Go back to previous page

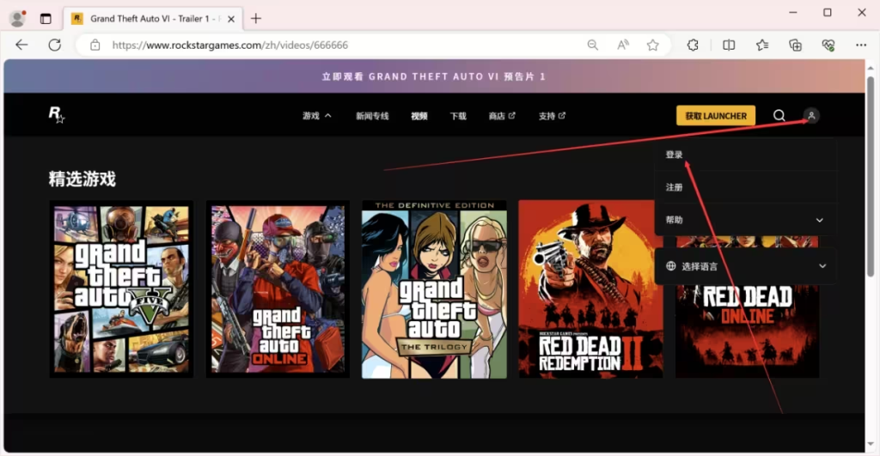pos(21,45)
